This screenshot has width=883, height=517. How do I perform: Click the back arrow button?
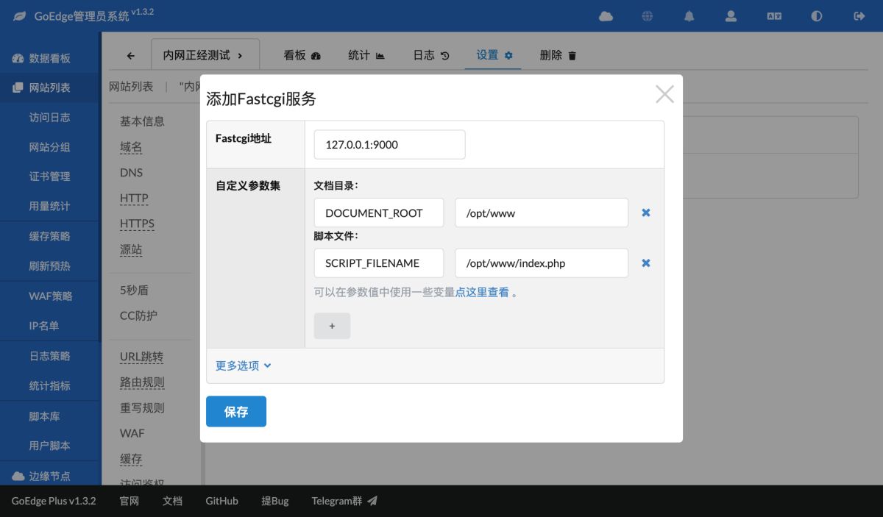click(x=131, y=55)
